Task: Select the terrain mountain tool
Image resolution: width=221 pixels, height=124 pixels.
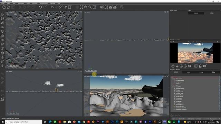Action: [x=2, y=27]
